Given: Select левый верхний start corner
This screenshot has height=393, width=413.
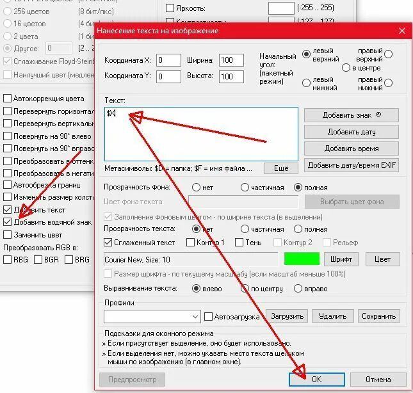Looking at the screenshot, I should 306,54.
